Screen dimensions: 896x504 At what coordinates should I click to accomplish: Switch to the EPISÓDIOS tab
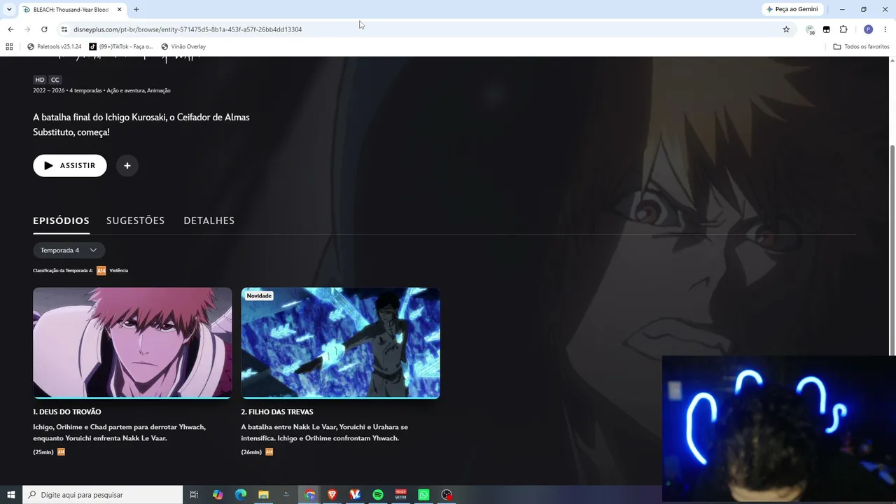coord(61,220)
